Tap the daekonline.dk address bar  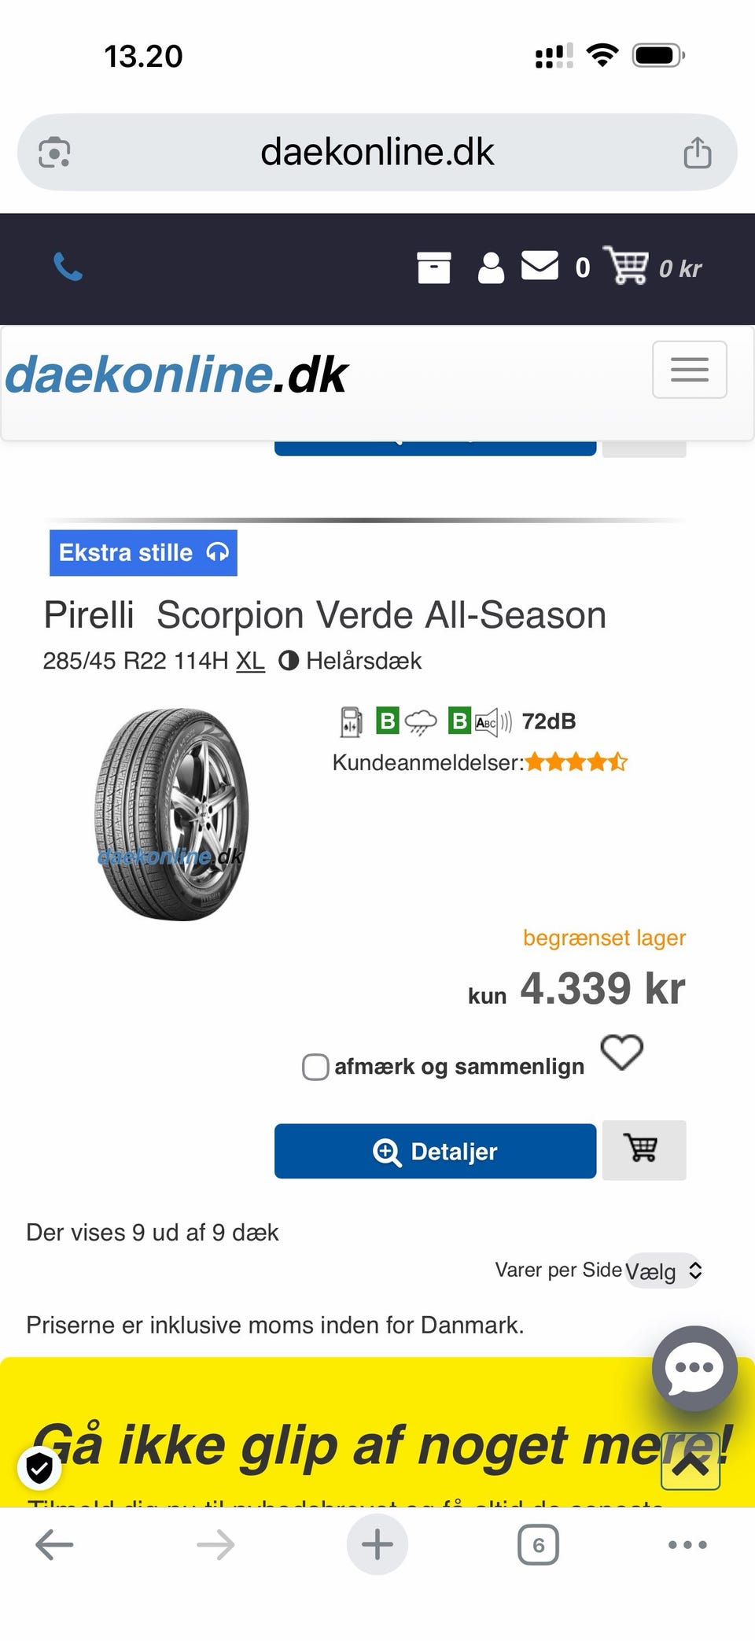click(377, 153)
